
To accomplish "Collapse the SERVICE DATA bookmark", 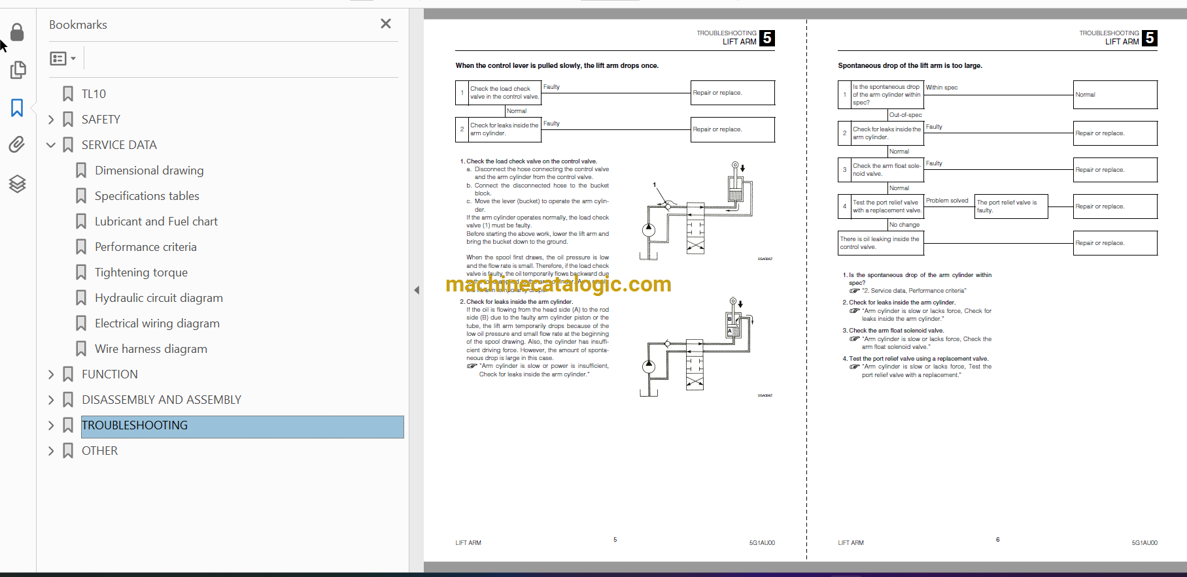I will (51, 145).
